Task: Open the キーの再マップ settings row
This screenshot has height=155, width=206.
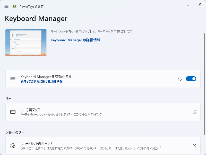Action: 103,112
